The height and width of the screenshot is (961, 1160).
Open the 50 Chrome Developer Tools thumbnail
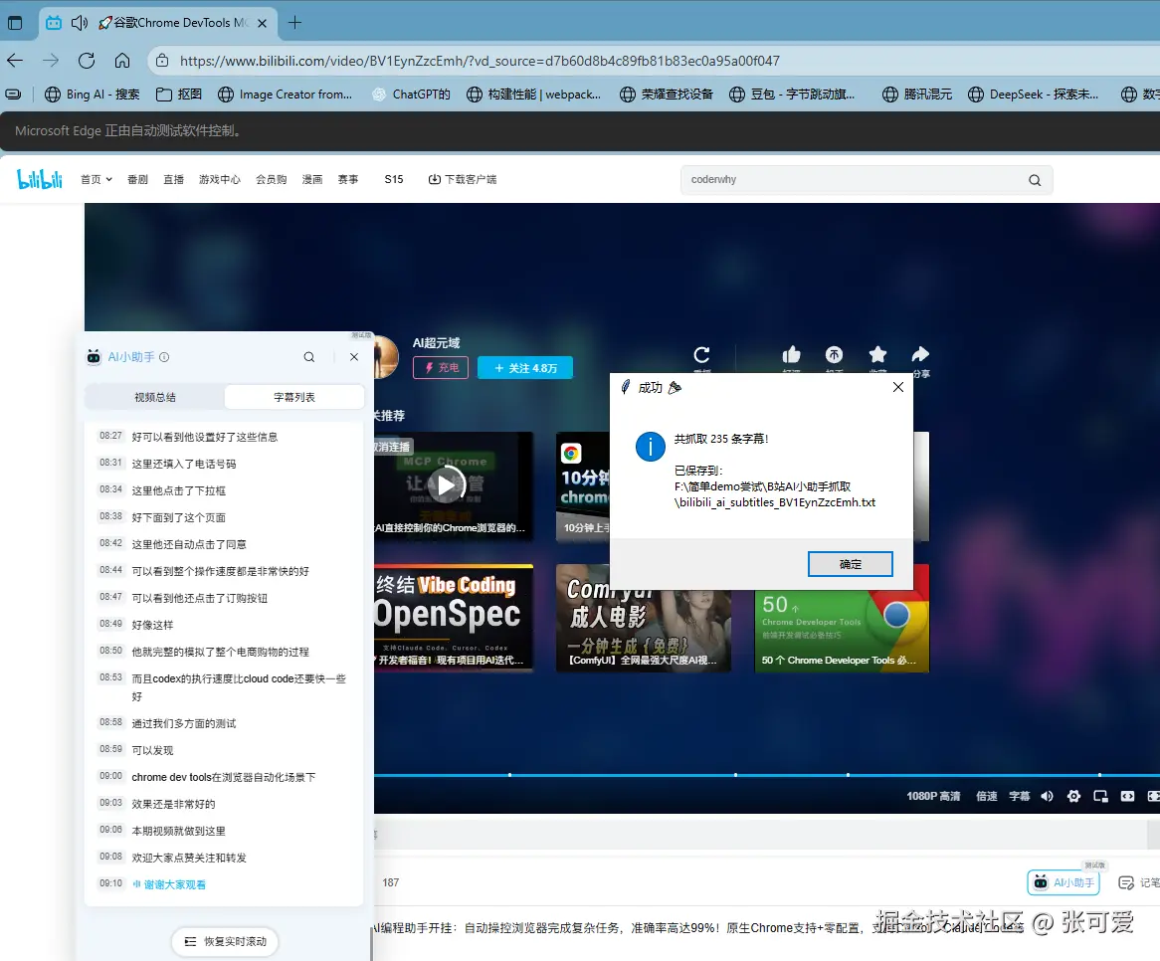click(x=842, y=631)
